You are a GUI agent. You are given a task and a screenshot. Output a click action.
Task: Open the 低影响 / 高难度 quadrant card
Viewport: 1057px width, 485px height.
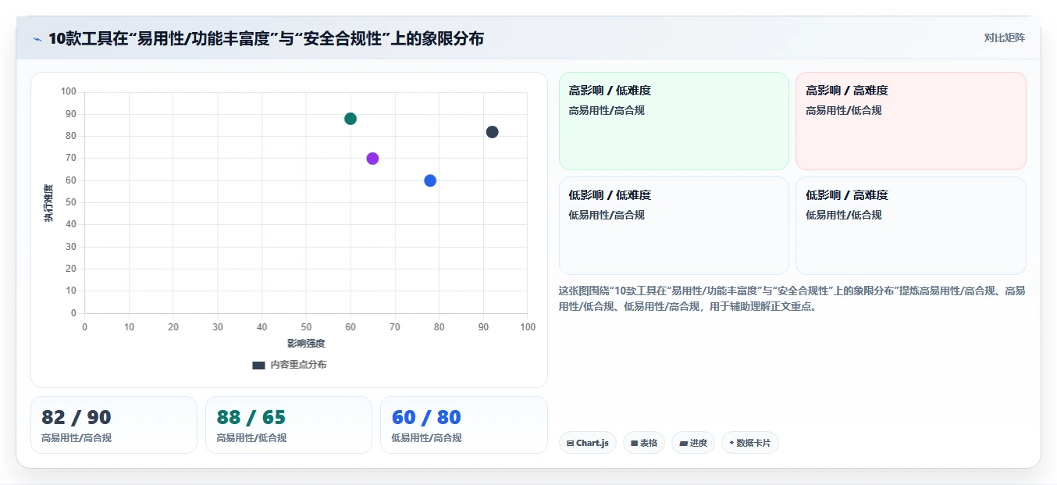click(910, 226)
